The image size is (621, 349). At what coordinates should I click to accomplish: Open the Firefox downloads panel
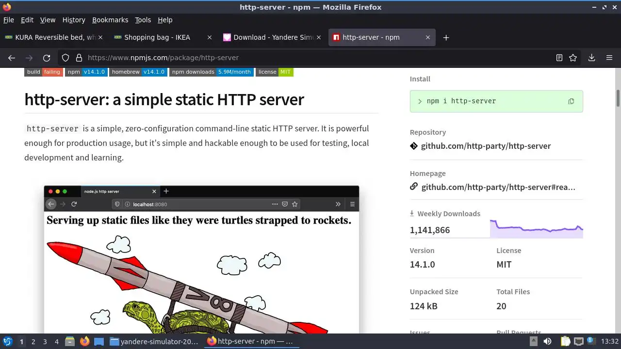click(591, 58)
